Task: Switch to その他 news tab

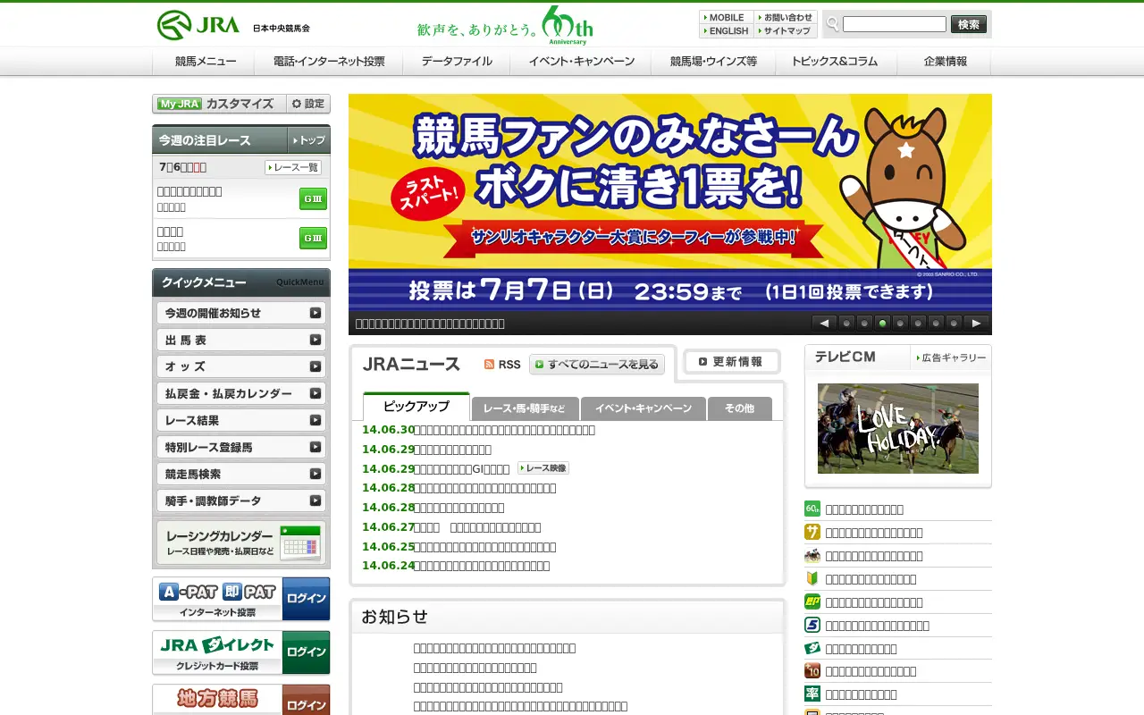Action: coord(739,408)
